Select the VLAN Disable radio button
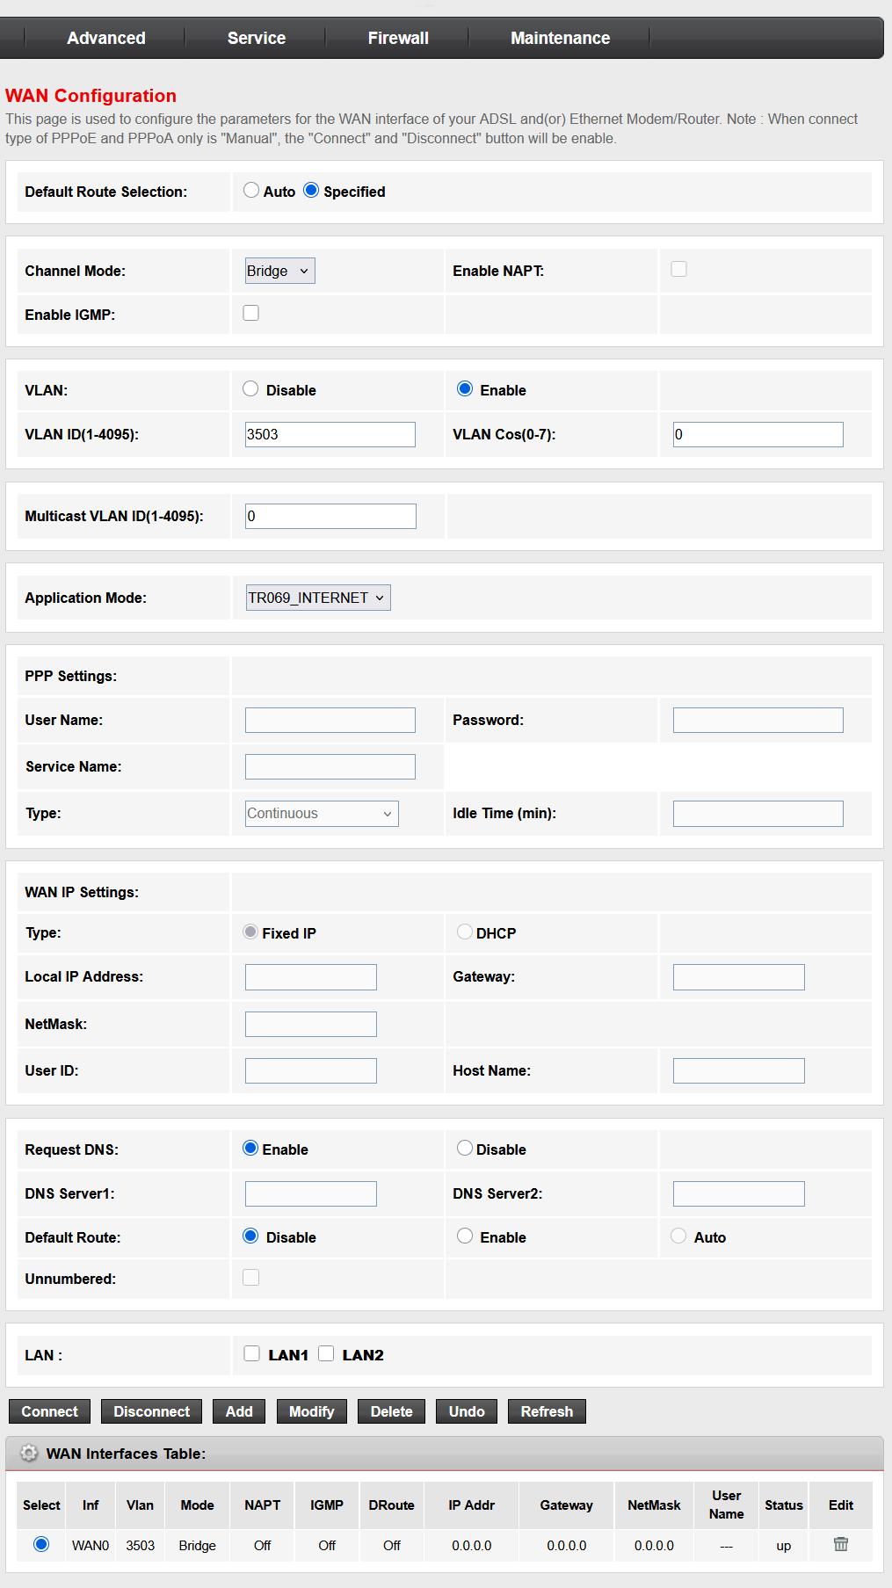The height and width of the screenshot is (1588, 892). (251, 389)
